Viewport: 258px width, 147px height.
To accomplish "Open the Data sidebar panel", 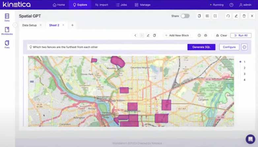I will [x=7, y=17].
